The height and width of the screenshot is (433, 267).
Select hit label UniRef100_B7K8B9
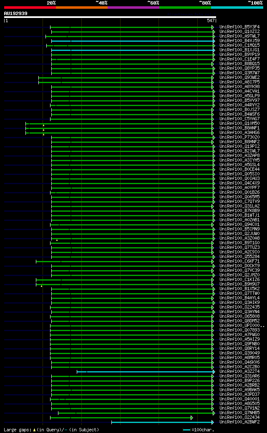pos(239,211)
